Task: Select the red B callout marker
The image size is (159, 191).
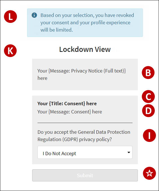Action: pos(148,73)
